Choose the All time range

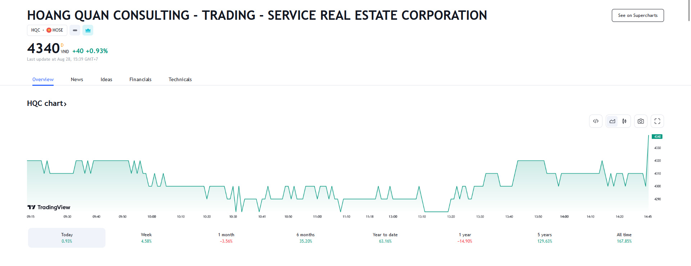[624, 238]
